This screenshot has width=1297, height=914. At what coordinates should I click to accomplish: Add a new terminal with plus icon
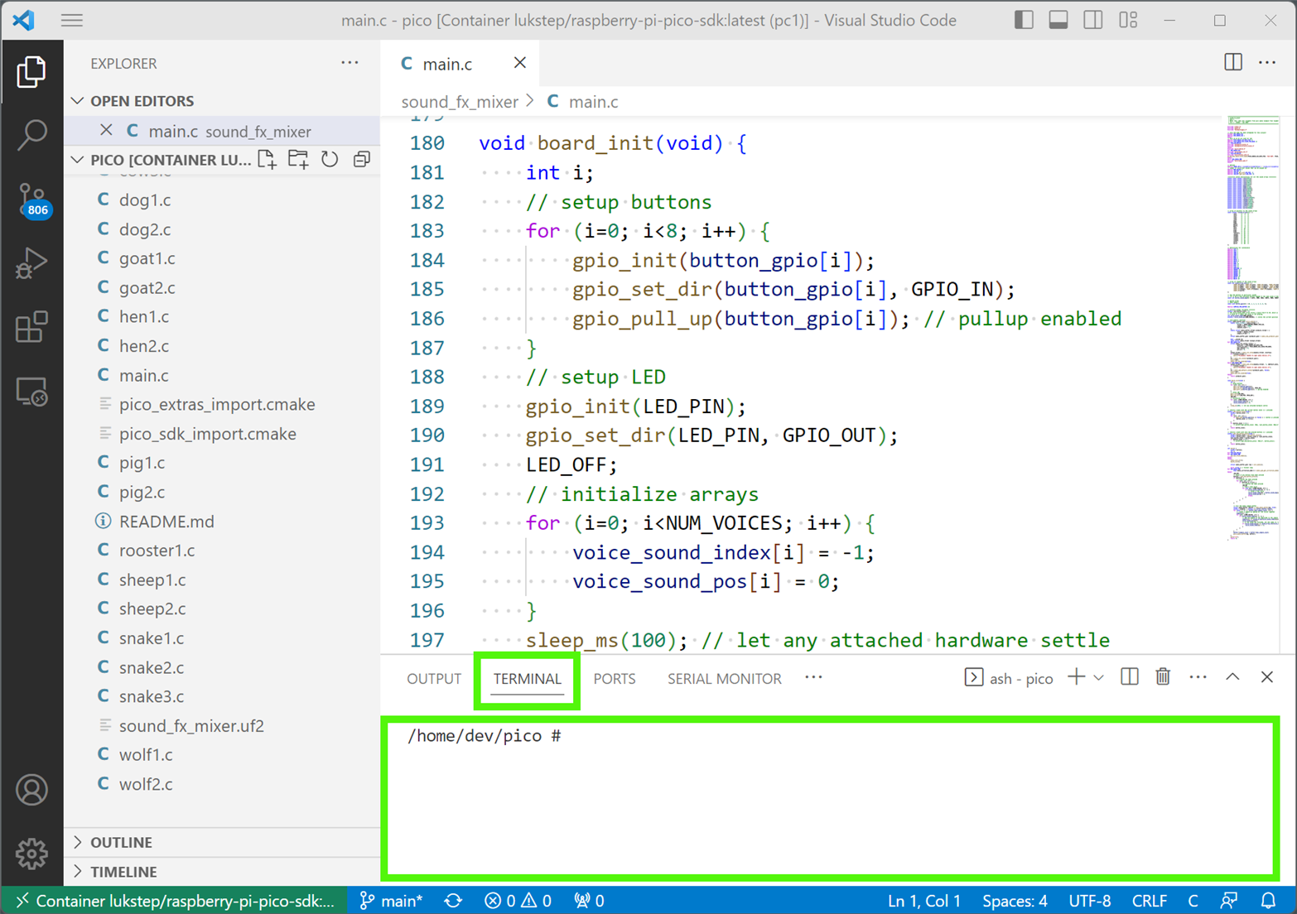pyautogui.click(x=1076, y=677)
